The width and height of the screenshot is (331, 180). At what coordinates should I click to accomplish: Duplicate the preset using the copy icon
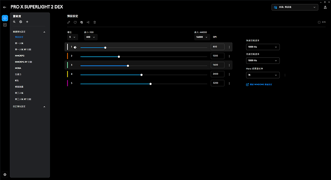[x=81, y=22]
